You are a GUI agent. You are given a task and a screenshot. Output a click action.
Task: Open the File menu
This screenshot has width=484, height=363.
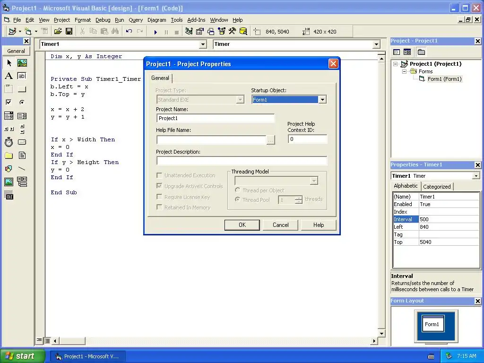[x=17, y=20]
